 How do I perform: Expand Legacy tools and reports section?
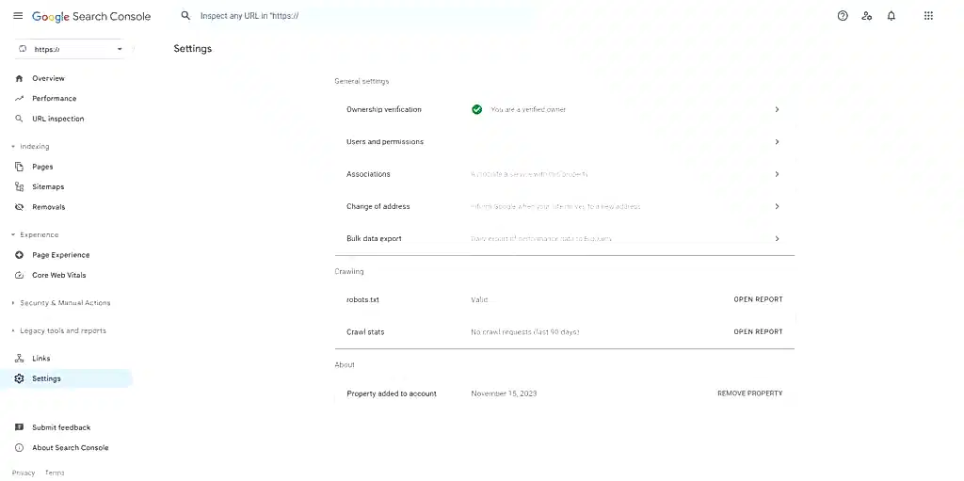(x=62, y=331)
